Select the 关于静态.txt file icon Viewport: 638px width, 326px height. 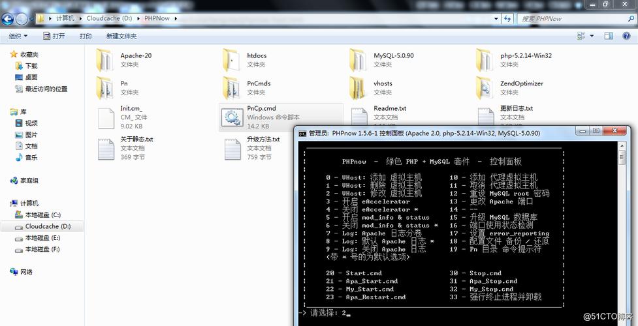106,149
